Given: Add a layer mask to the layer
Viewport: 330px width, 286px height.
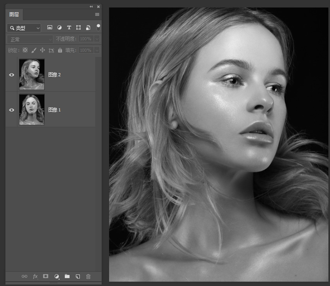Looking at the screenshot, I should 46,277.
